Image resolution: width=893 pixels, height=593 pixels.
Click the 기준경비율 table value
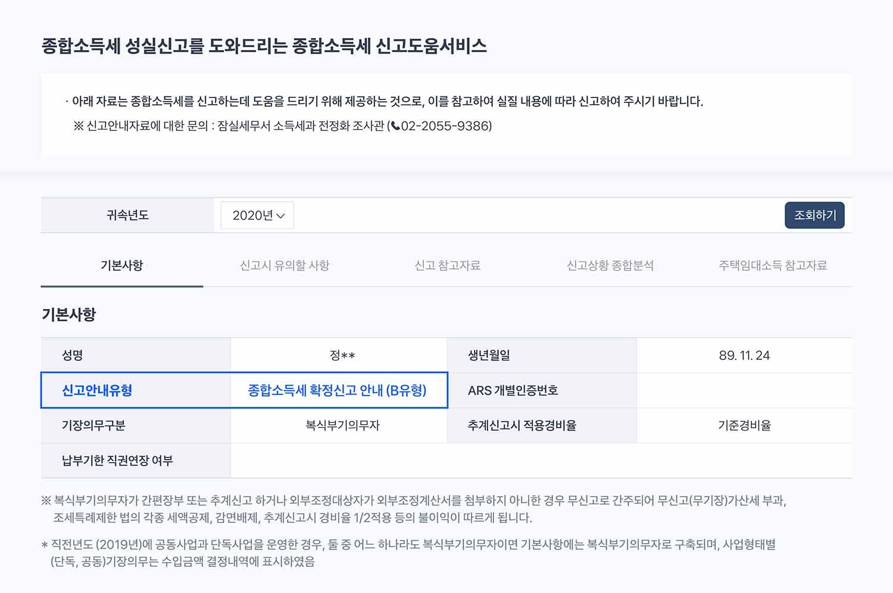[x=744, y=425]
